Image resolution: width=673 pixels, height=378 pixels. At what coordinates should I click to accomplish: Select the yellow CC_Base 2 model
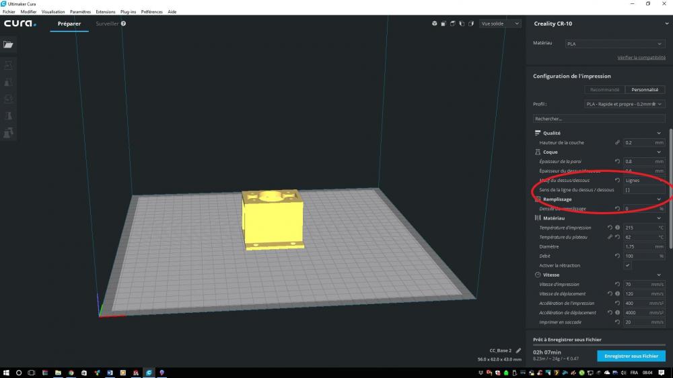273,219
